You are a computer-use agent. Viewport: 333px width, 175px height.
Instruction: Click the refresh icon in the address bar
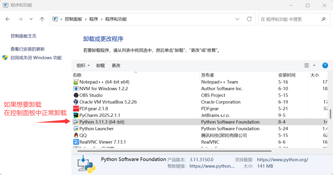[x=249, y=19]
